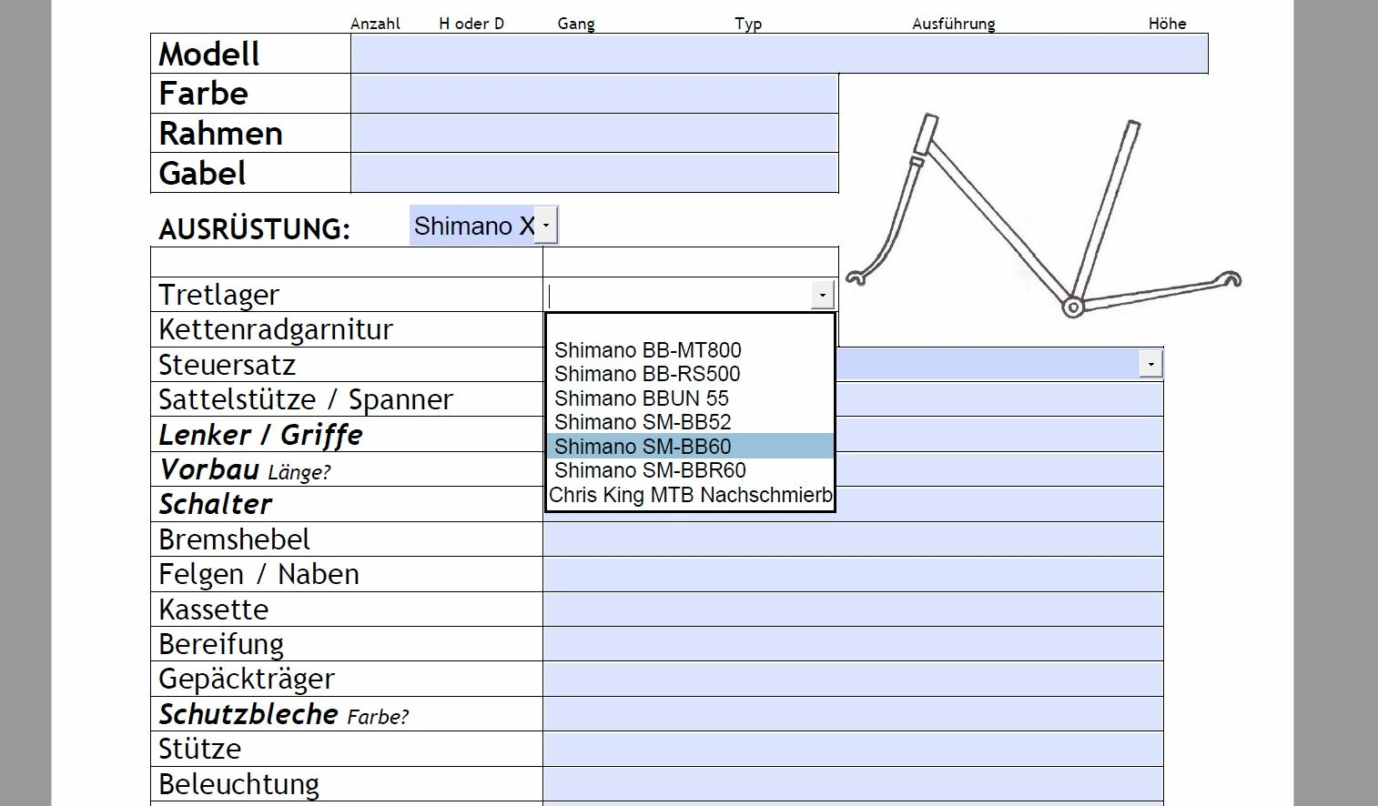The image size is (1378, 806).
Task: Open the Steuersatz dropdown arrow
Action: 1150,364
